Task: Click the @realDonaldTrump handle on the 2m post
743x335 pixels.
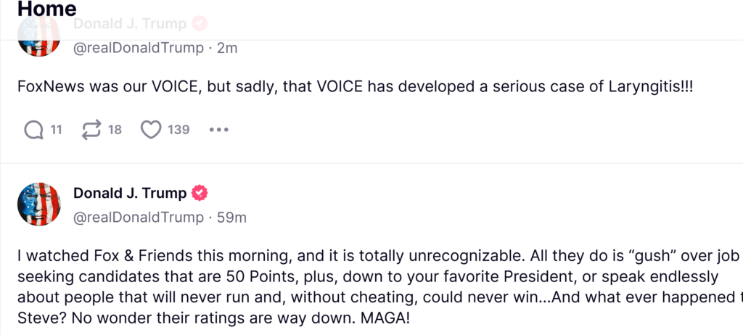Action: tap(139, 49)
